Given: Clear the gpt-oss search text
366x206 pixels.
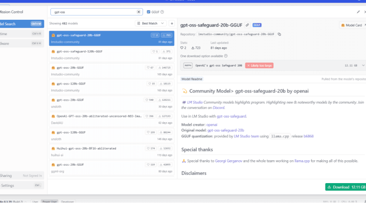Looking at the screenshot, I should click(139, 12).
